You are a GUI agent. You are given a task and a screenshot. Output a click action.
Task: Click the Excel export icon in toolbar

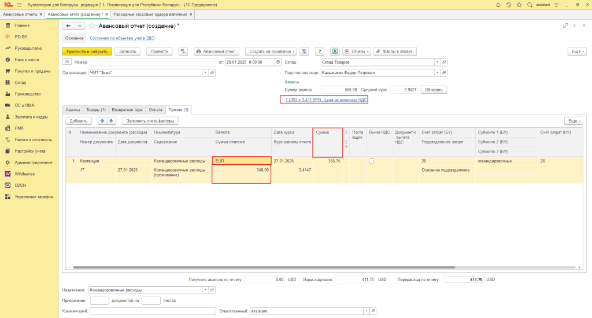335,51
